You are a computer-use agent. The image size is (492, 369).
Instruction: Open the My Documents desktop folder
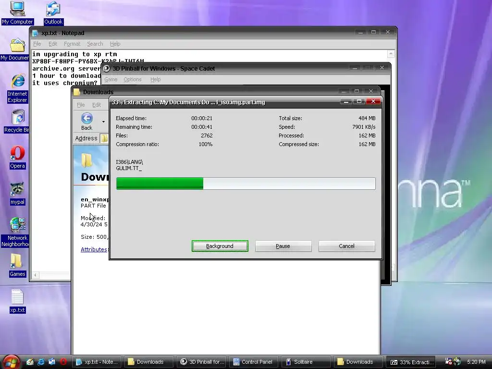pos(15,49)
